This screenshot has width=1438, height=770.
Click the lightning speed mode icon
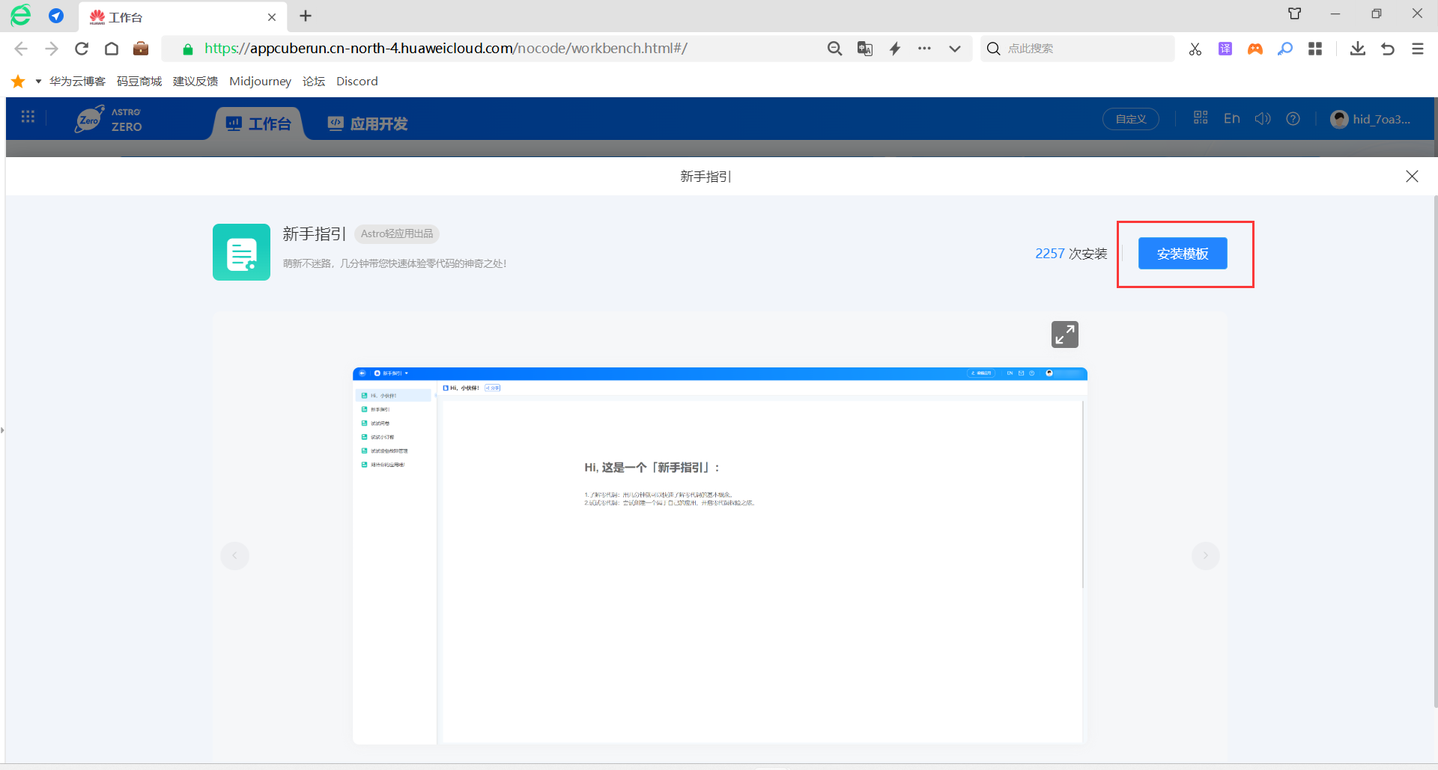click(895, 49)
